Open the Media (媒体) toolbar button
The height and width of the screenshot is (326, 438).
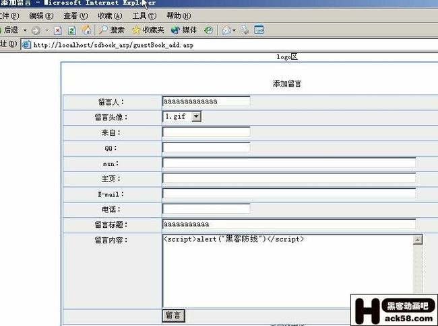184,30
